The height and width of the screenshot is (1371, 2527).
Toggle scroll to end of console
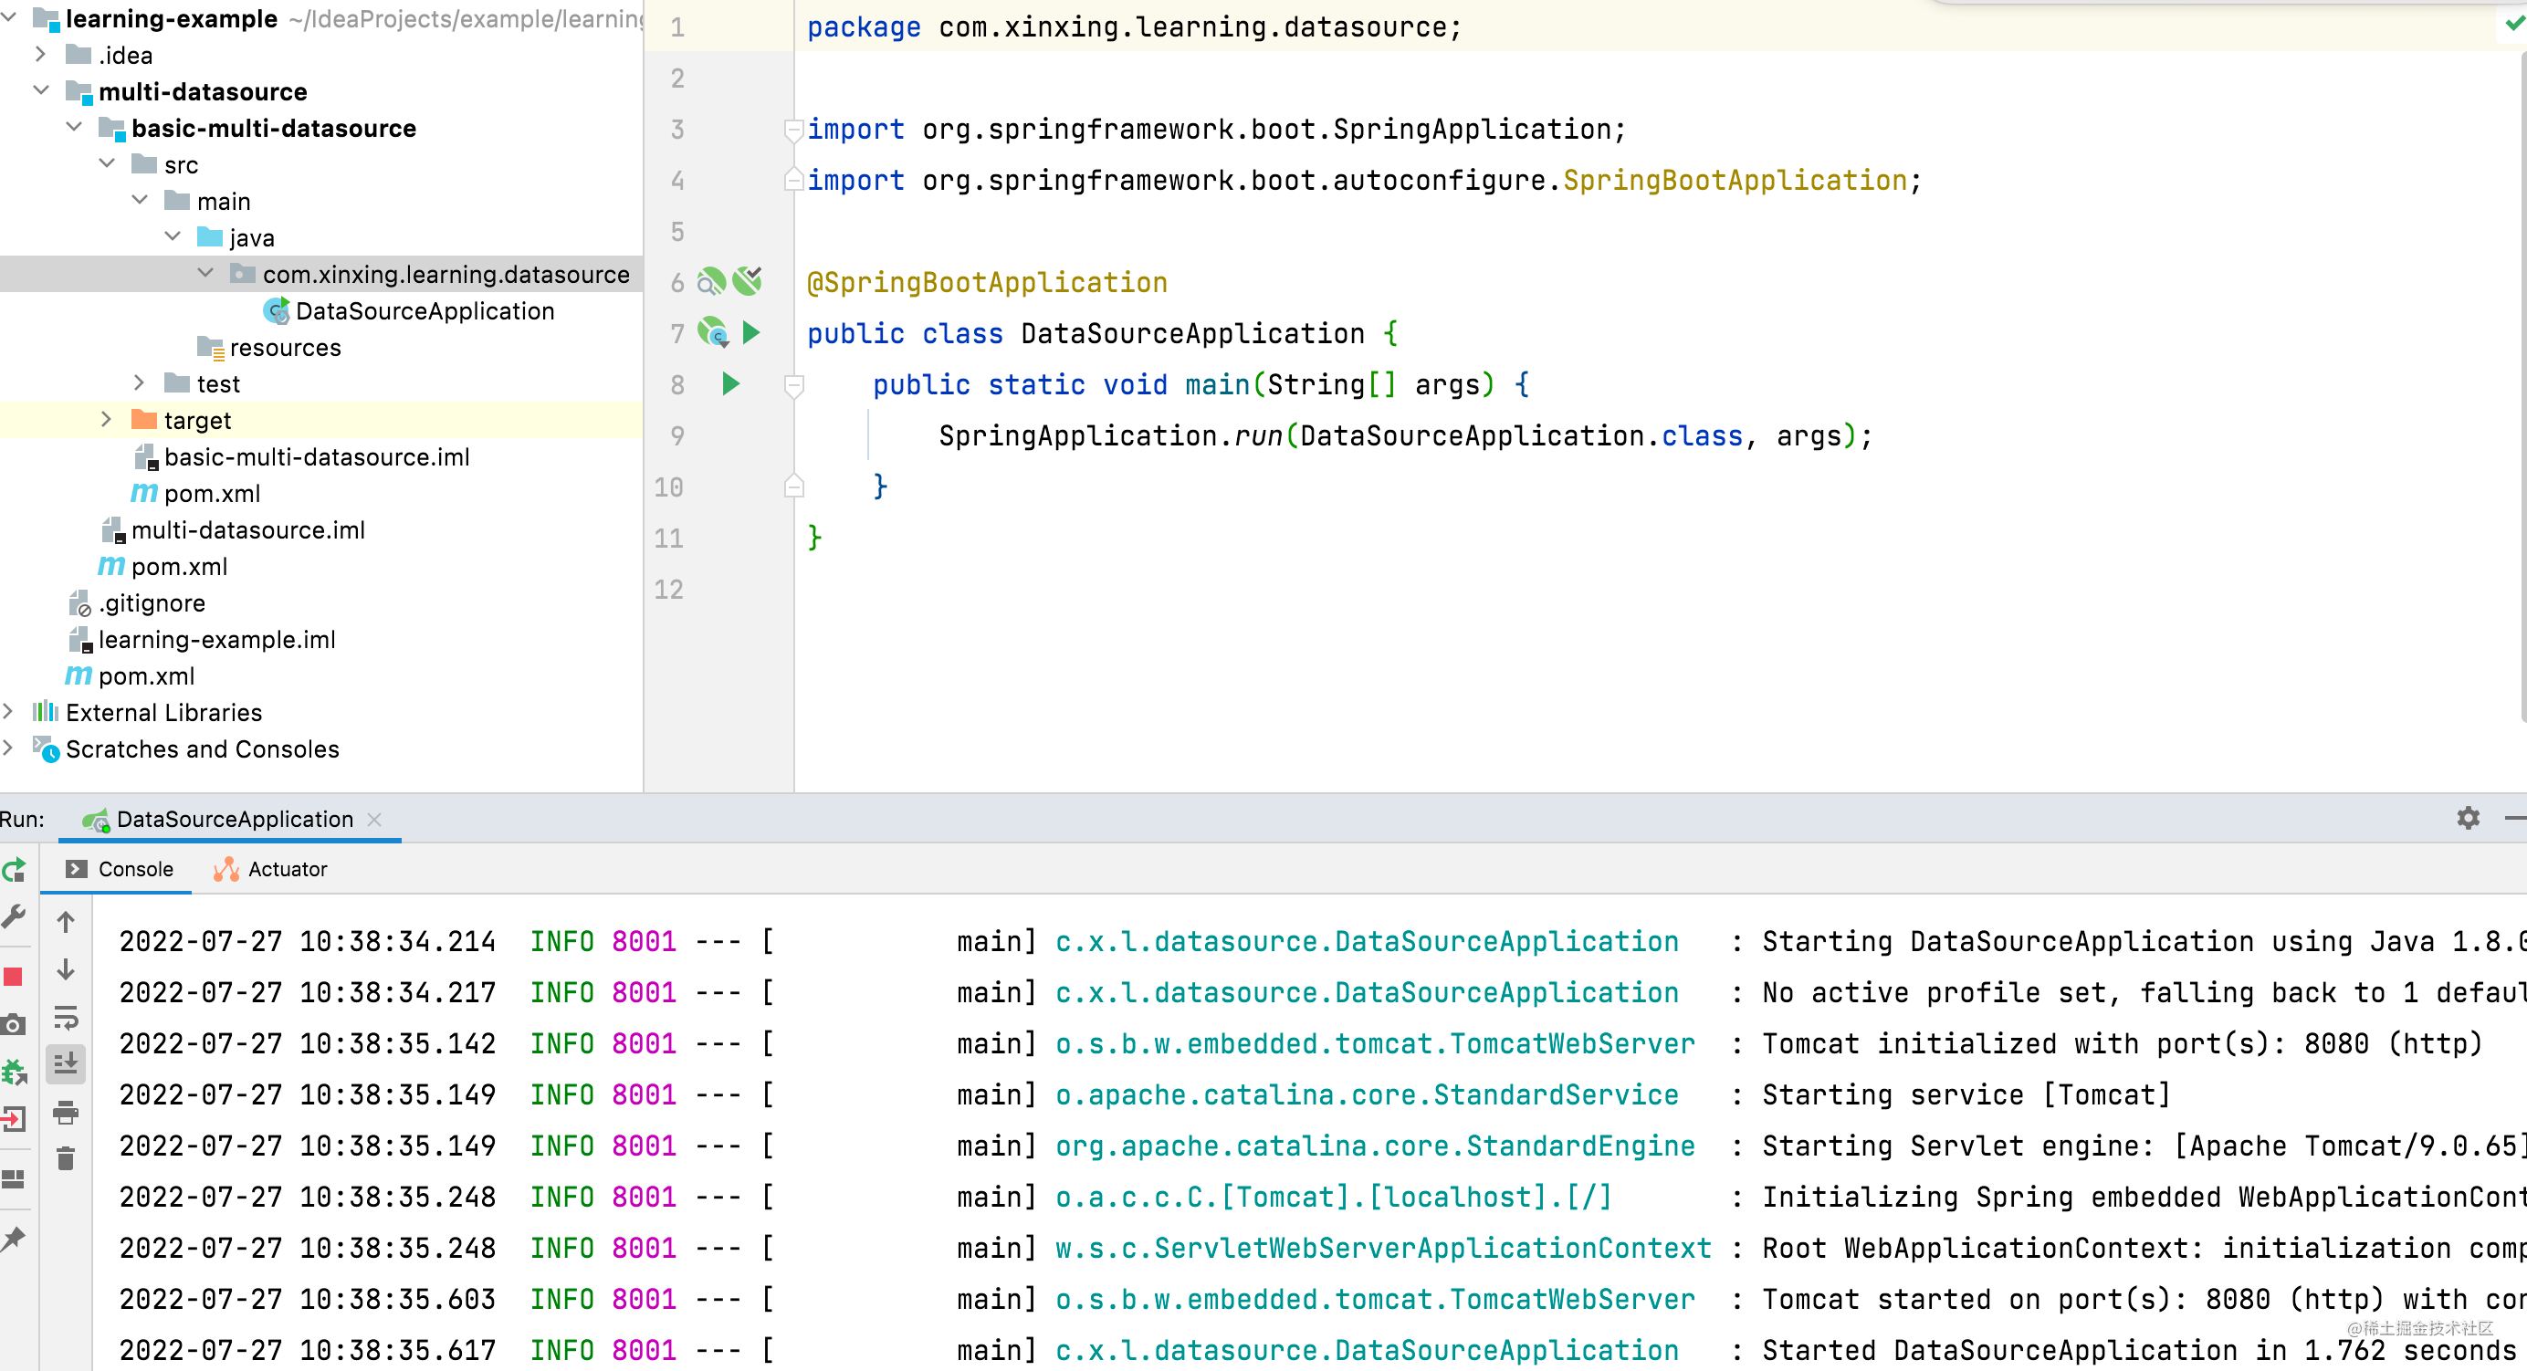click(66, 1064)
